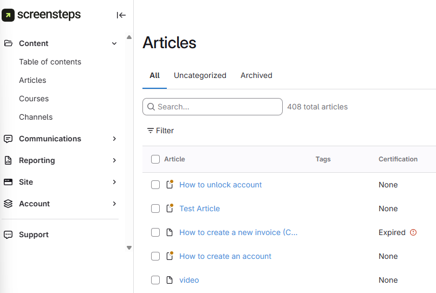
Task: Click the Filter lines icon
Action: (151, 131)
